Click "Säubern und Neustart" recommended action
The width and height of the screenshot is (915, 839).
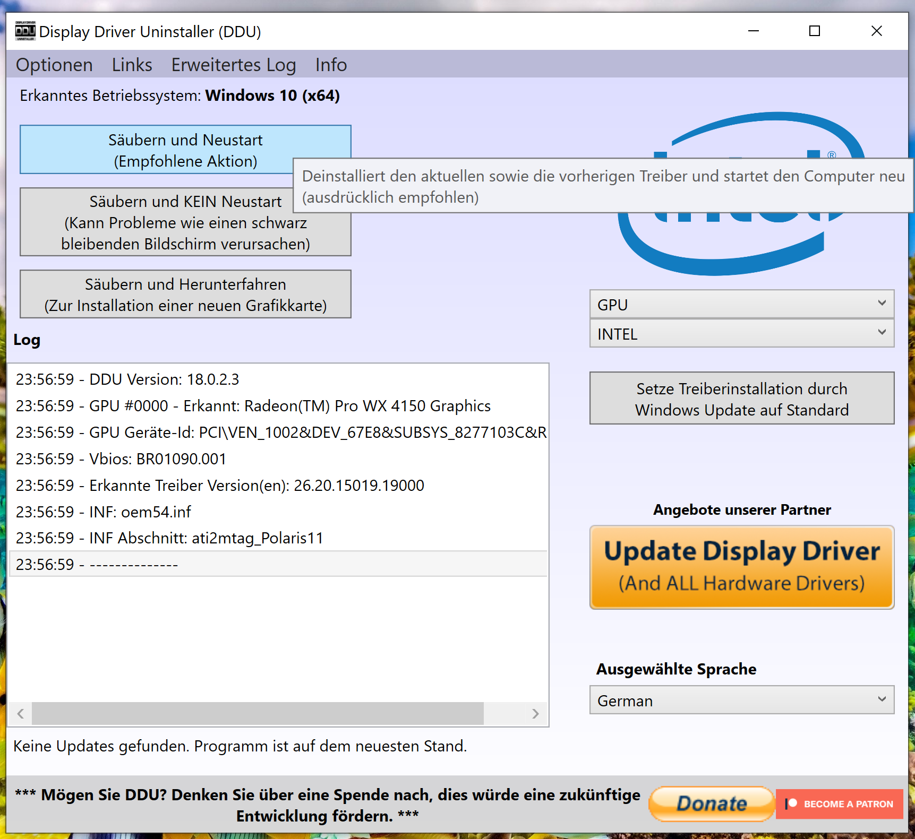tap(185, 150)
